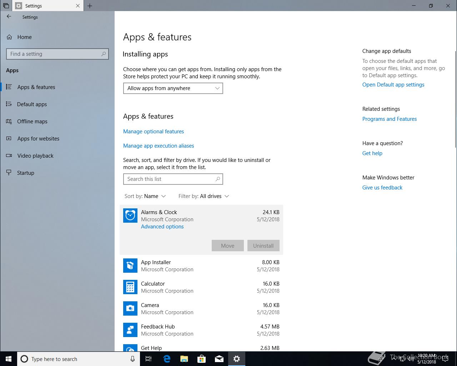
Task: Close the Settings tab
Action: click(x=78, y=6)
